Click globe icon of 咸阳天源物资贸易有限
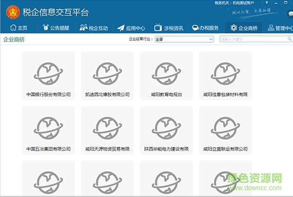Screen dimensions: 293x197 tap(108, 128)
